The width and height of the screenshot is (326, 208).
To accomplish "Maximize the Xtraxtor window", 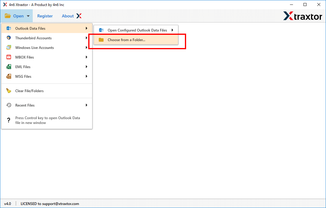I will tap(305, 5).
